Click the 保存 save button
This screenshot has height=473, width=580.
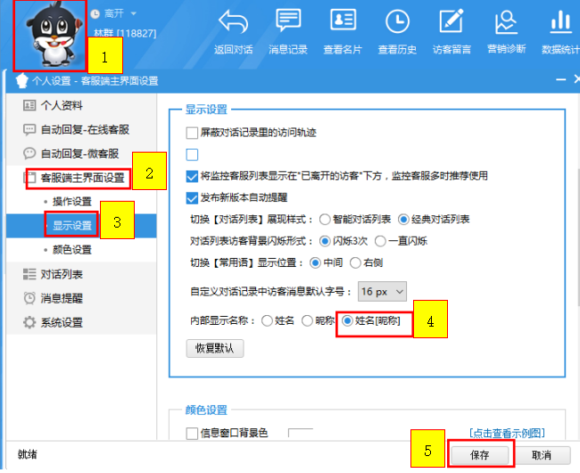[x=481, y=454]
